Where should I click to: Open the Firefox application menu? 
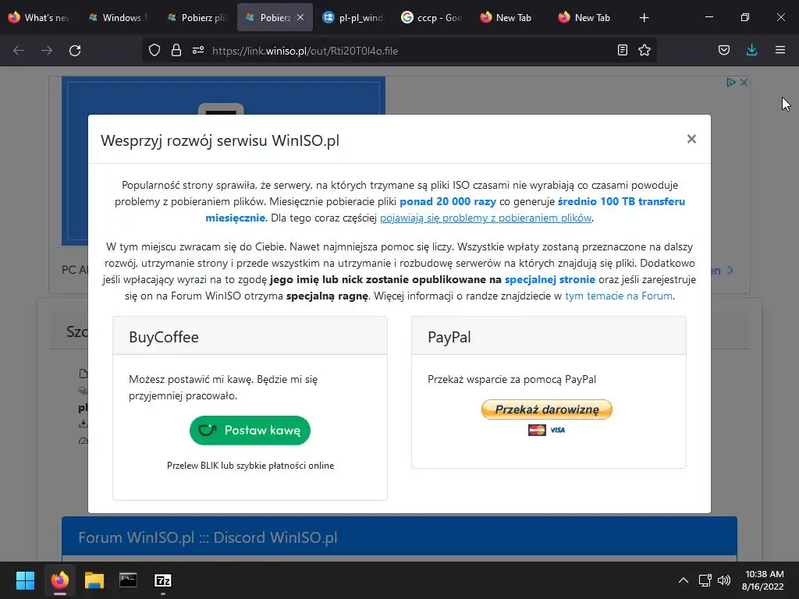pos(780,51)
